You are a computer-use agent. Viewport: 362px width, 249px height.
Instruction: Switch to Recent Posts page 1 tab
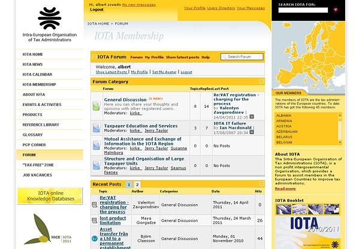coord(129,184)
